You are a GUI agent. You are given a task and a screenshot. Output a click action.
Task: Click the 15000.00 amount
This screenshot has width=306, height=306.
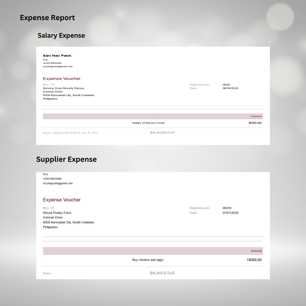point(254,260)
